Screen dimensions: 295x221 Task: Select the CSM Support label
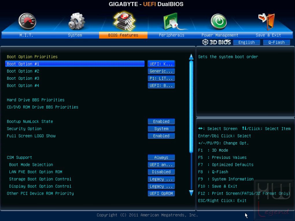[19, 157]
